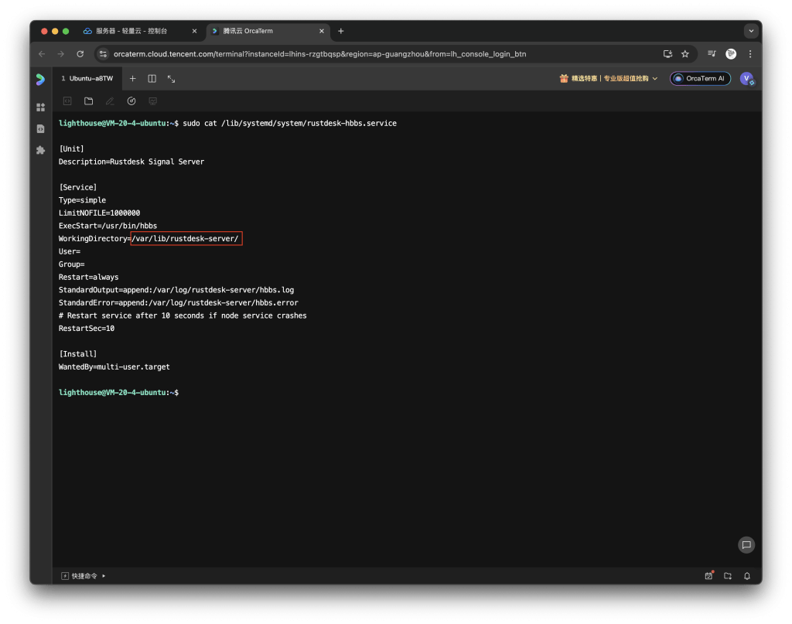The width and height of the screenshot is (792, 624).
Task: Open the user account avatar menu
Action: pos(746,79)
